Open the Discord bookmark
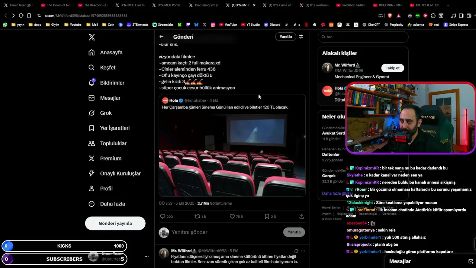 (272, 25)
